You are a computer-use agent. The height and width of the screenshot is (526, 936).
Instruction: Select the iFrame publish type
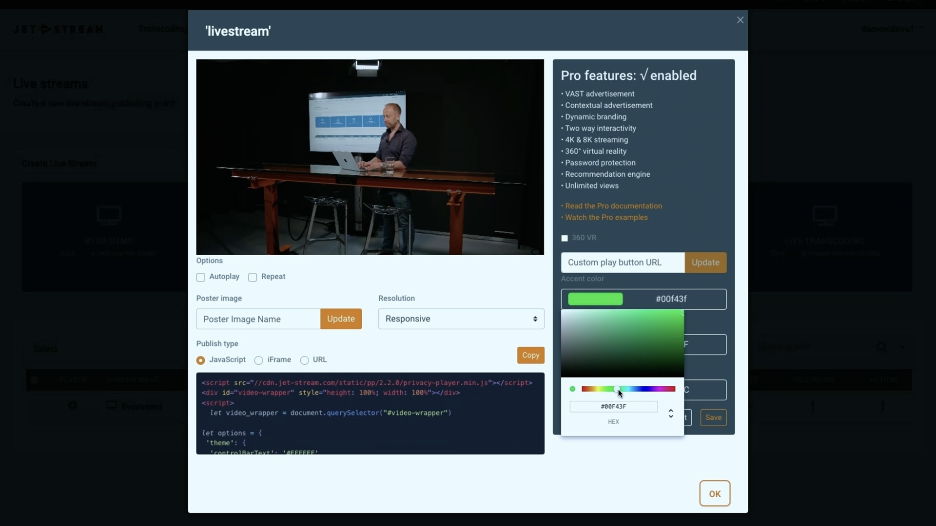259,360
